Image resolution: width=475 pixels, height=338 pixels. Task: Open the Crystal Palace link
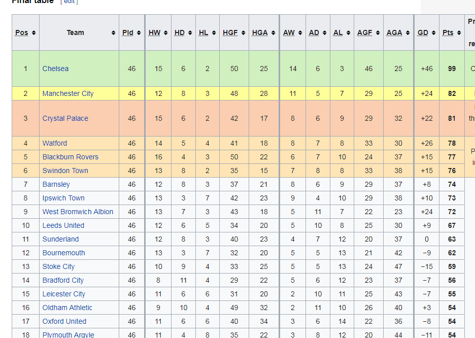65,118
